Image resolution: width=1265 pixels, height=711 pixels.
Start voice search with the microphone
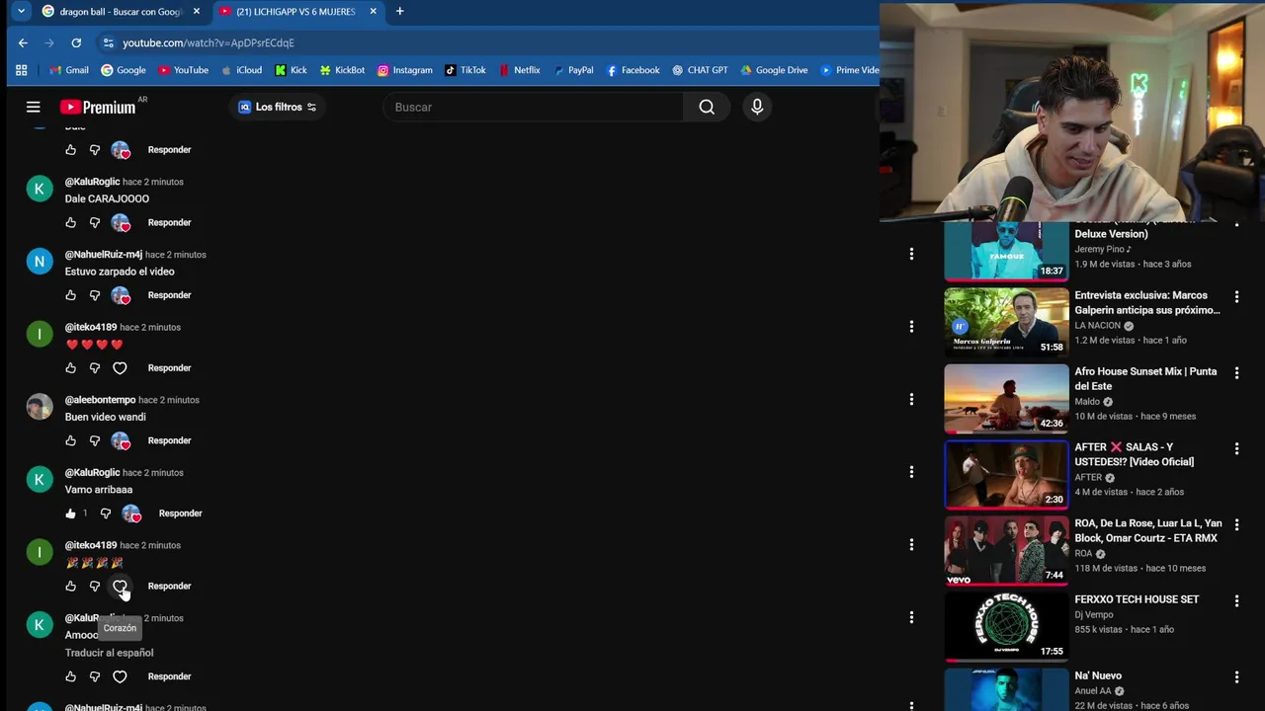pos(757,107)
